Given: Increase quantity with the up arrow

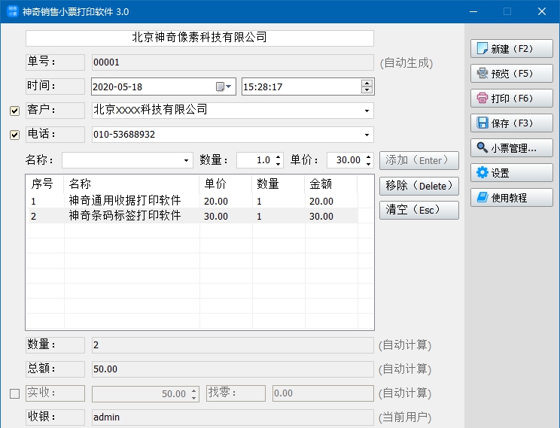Looking at the screenshot, I should click(x=278, y=157).
